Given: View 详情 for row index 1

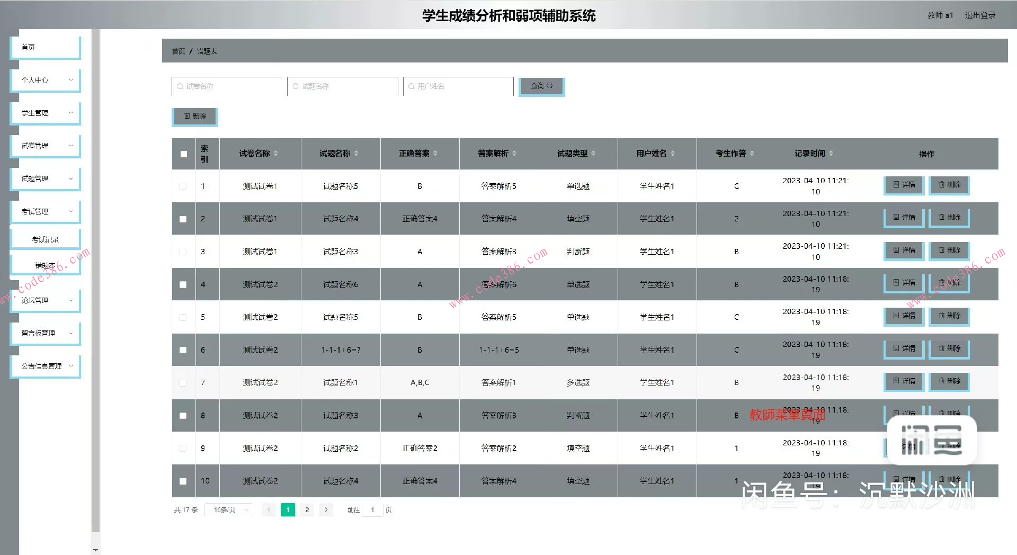Looking at the screenshot, I should tap(904, 185).
